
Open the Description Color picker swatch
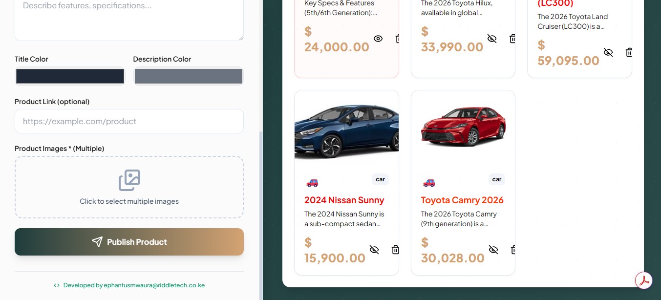click(188, 76)
